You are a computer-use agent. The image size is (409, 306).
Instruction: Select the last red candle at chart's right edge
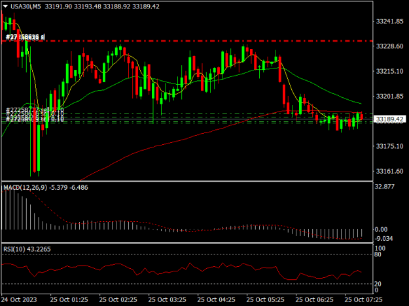point(361,117)
